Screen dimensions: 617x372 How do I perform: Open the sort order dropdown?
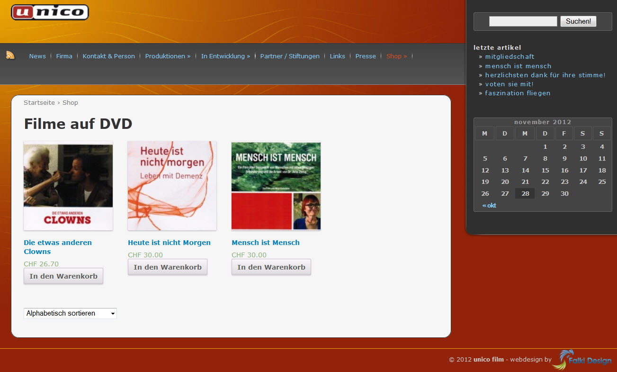coord(70,313)
